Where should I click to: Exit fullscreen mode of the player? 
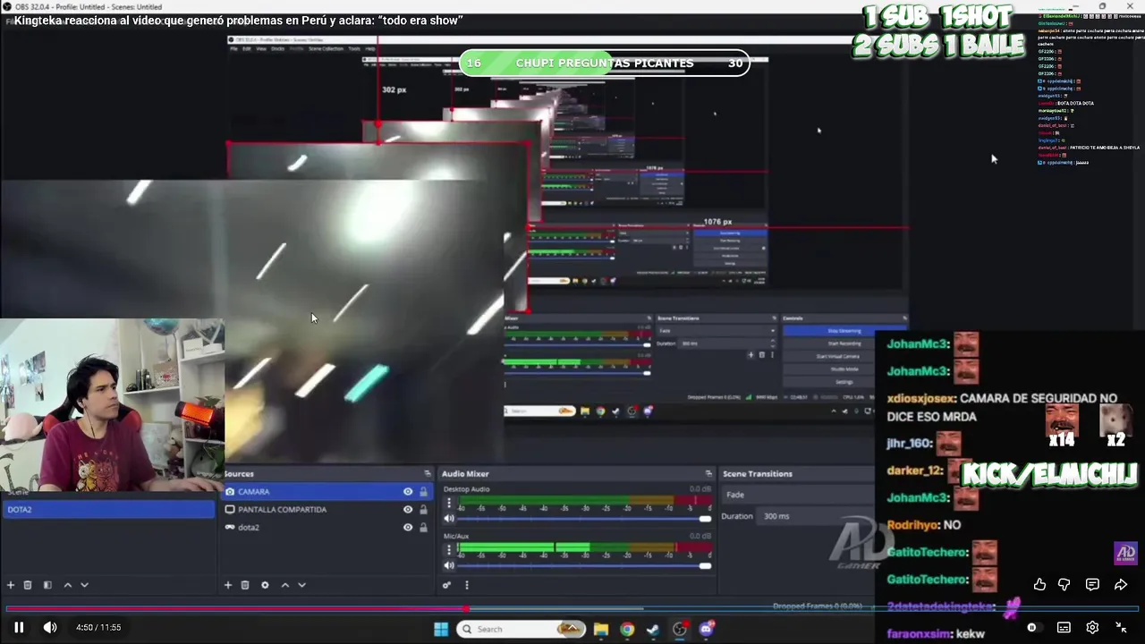tap(1121, 627)
